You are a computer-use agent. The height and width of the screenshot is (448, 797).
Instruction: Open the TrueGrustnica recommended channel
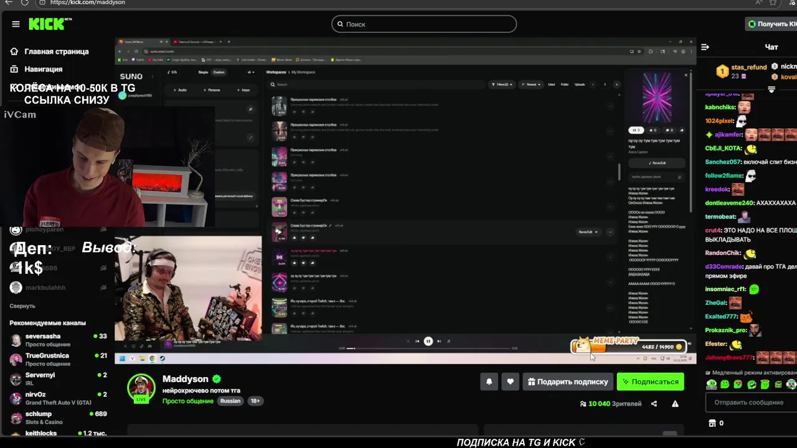click(59, 359)
